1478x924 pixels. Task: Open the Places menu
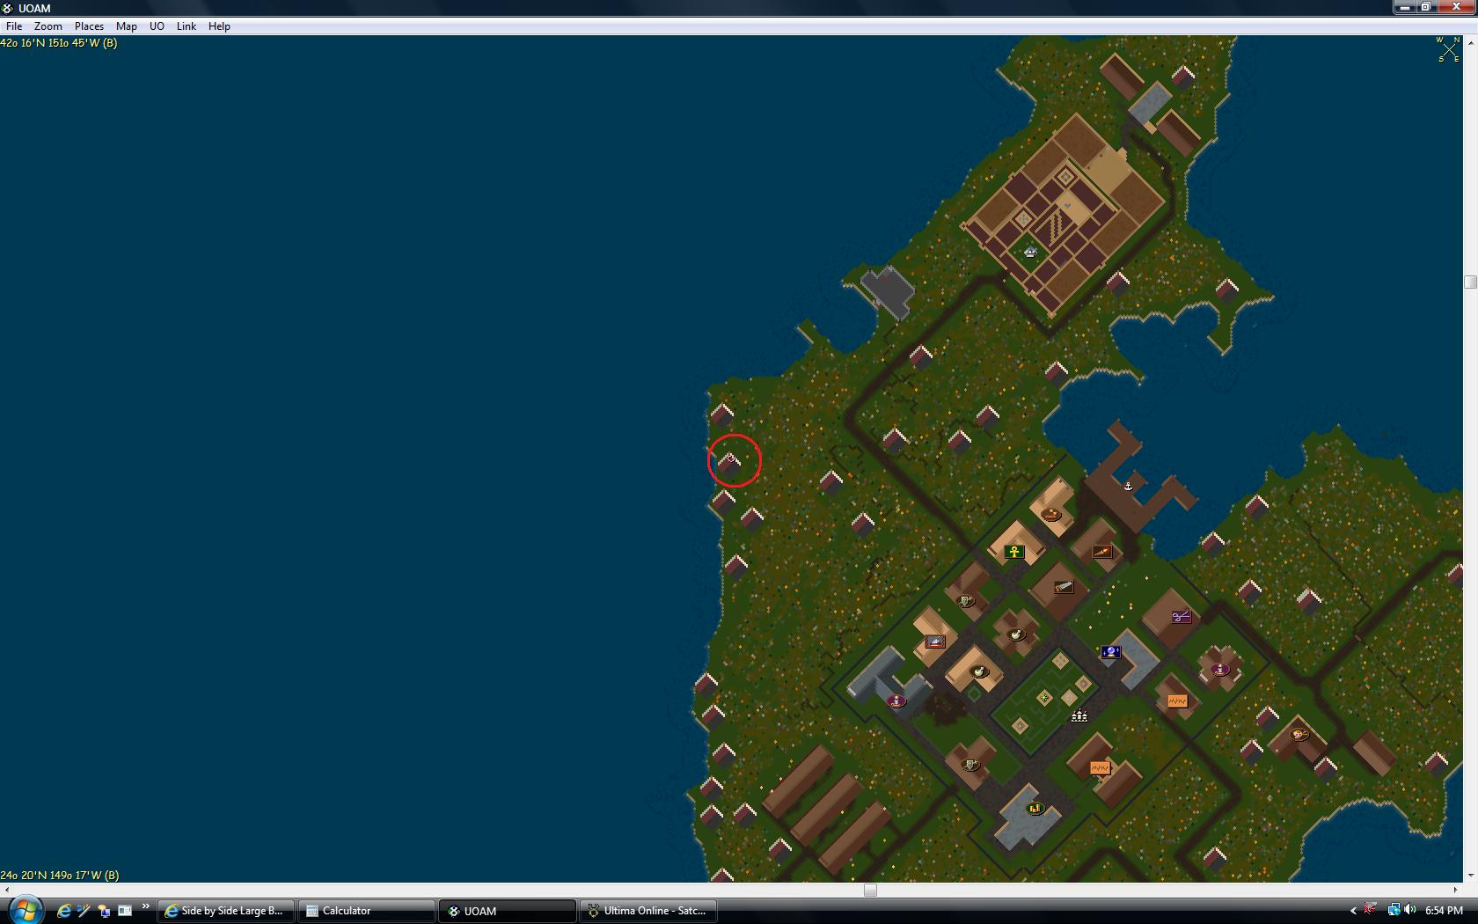tap(89, 26)
